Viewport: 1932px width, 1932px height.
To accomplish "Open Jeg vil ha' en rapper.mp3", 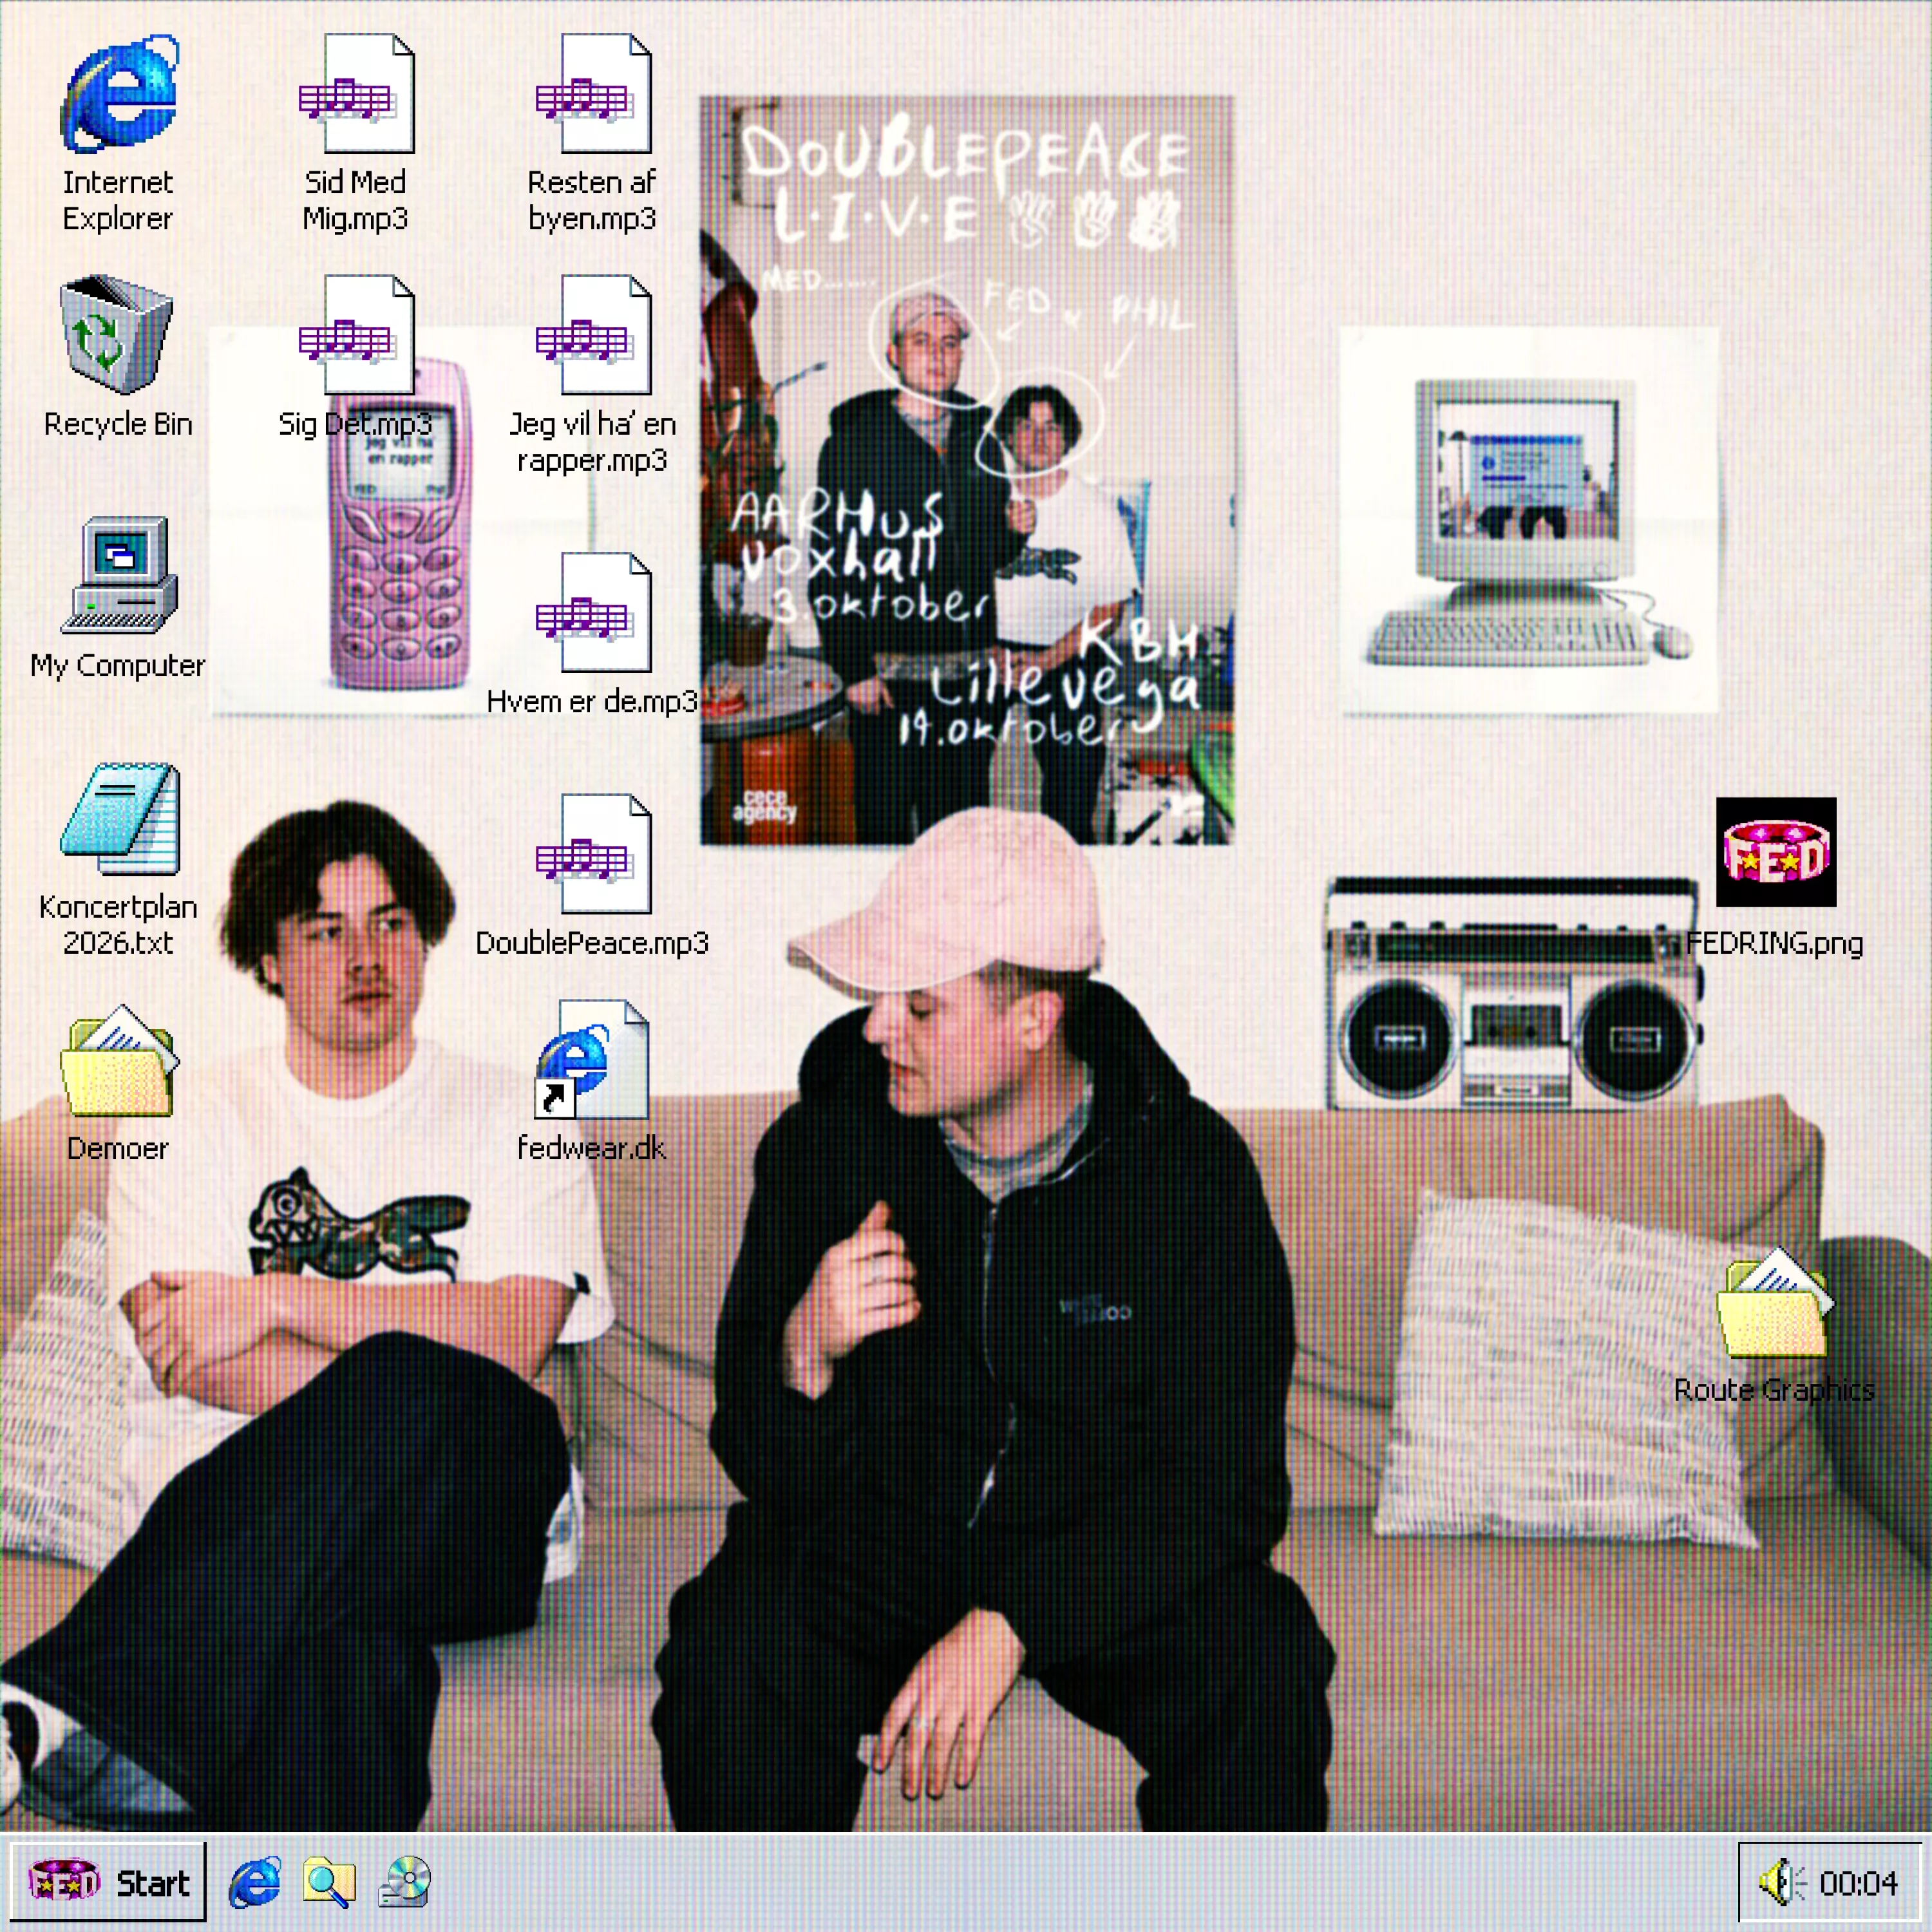I will pos(592,335).
